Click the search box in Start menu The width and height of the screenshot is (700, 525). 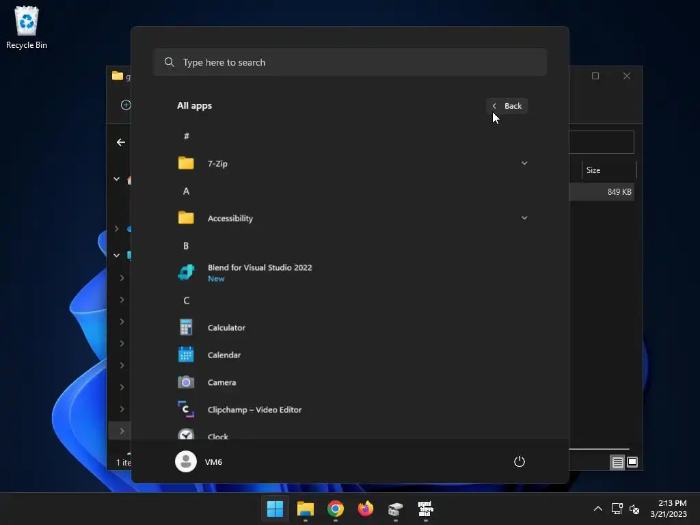tap(350, 62)
